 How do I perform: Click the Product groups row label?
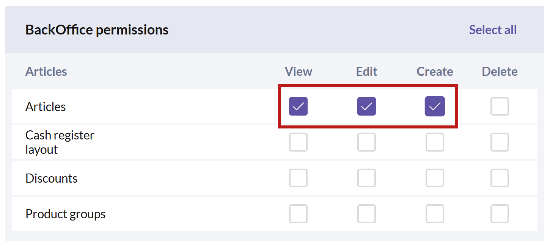click(x=65, y=214)
